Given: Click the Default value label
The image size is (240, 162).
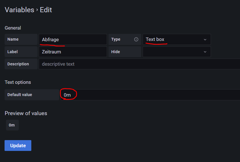Looking at the screenshot, I should point(20,95).
